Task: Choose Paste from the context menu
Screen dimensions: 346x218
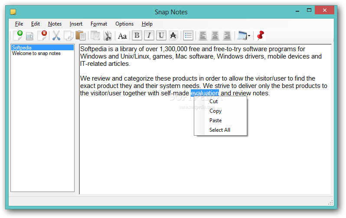Action: 220,120
